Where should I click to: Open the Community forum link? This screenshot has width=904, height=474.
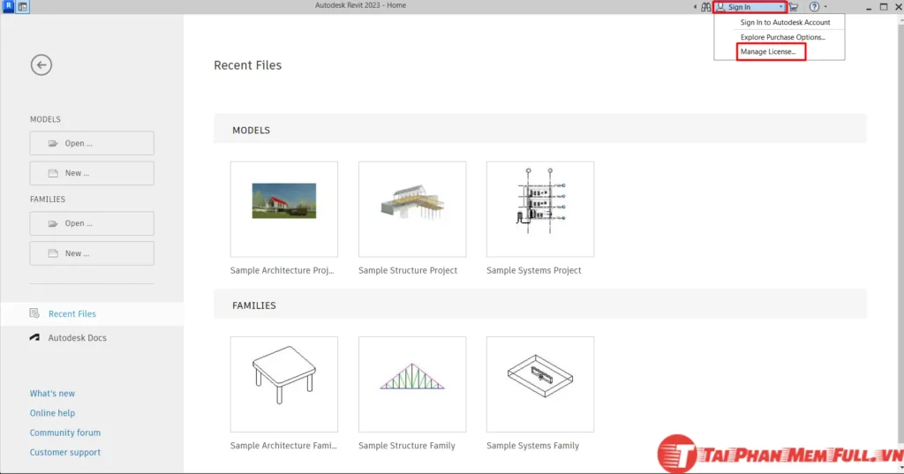65,433
